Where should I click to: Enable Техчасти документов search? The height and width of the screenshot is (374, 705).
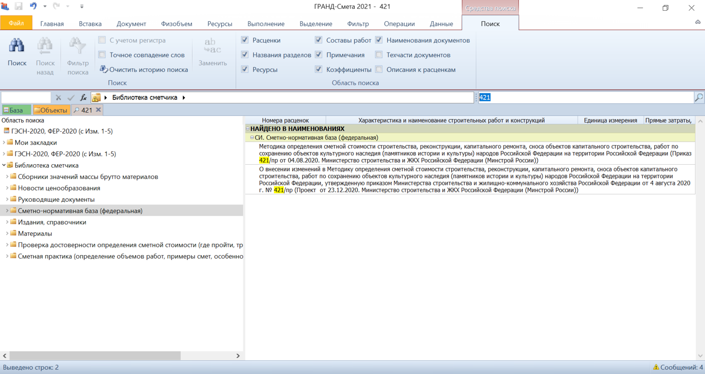pos(379,55)
